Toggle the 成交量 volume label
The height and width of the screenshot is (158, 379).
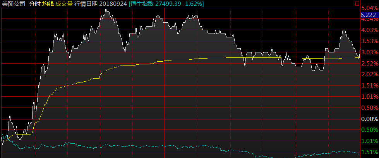pyautogui.click(x=64, y=4)
